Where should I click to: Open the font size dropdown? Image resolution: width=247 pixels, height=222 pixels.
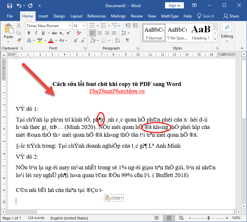pyautogui.click(x=84, y=26)
